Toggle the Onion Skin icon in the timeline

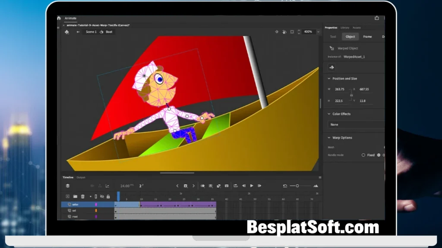202,186
